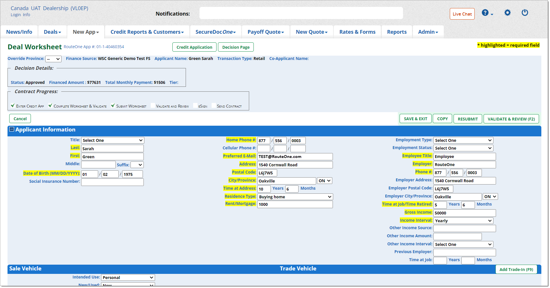This screenshot has height=288, width=550.
Task: Click the birth year field
Action: click(x=132, y=174)
